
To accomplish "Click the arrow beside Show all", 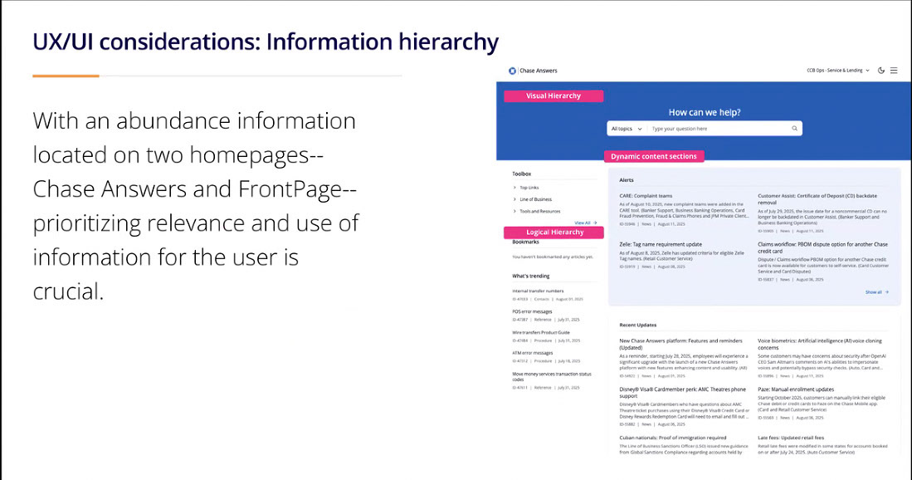I will pos(886,292).
